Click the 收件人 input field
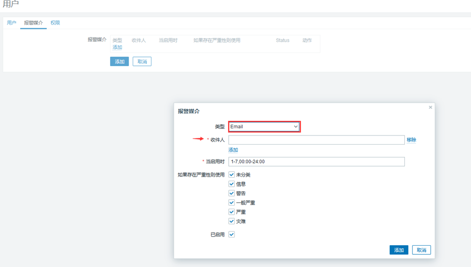The height and width of the screenshot is (267, 471). click(x=317, y=140)
